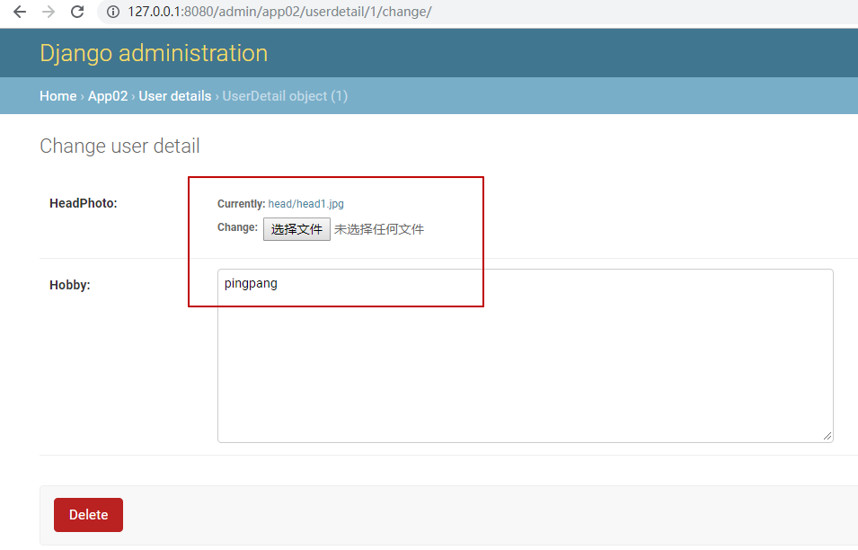Image resolution: width=858 pixels, height=550 pixels.
Task: Click the 选择文件 choose file button
Action: 296,229
